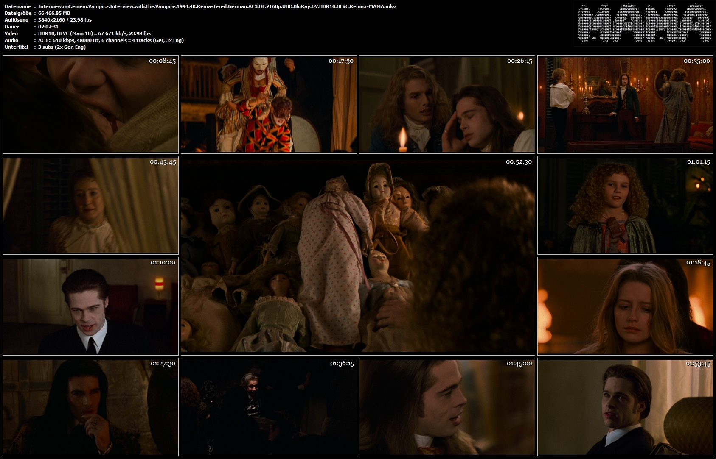The image size is (716, 459).
Task: Click the file name ending in Remux-MAMA.mkv
Action: point(217,6)
